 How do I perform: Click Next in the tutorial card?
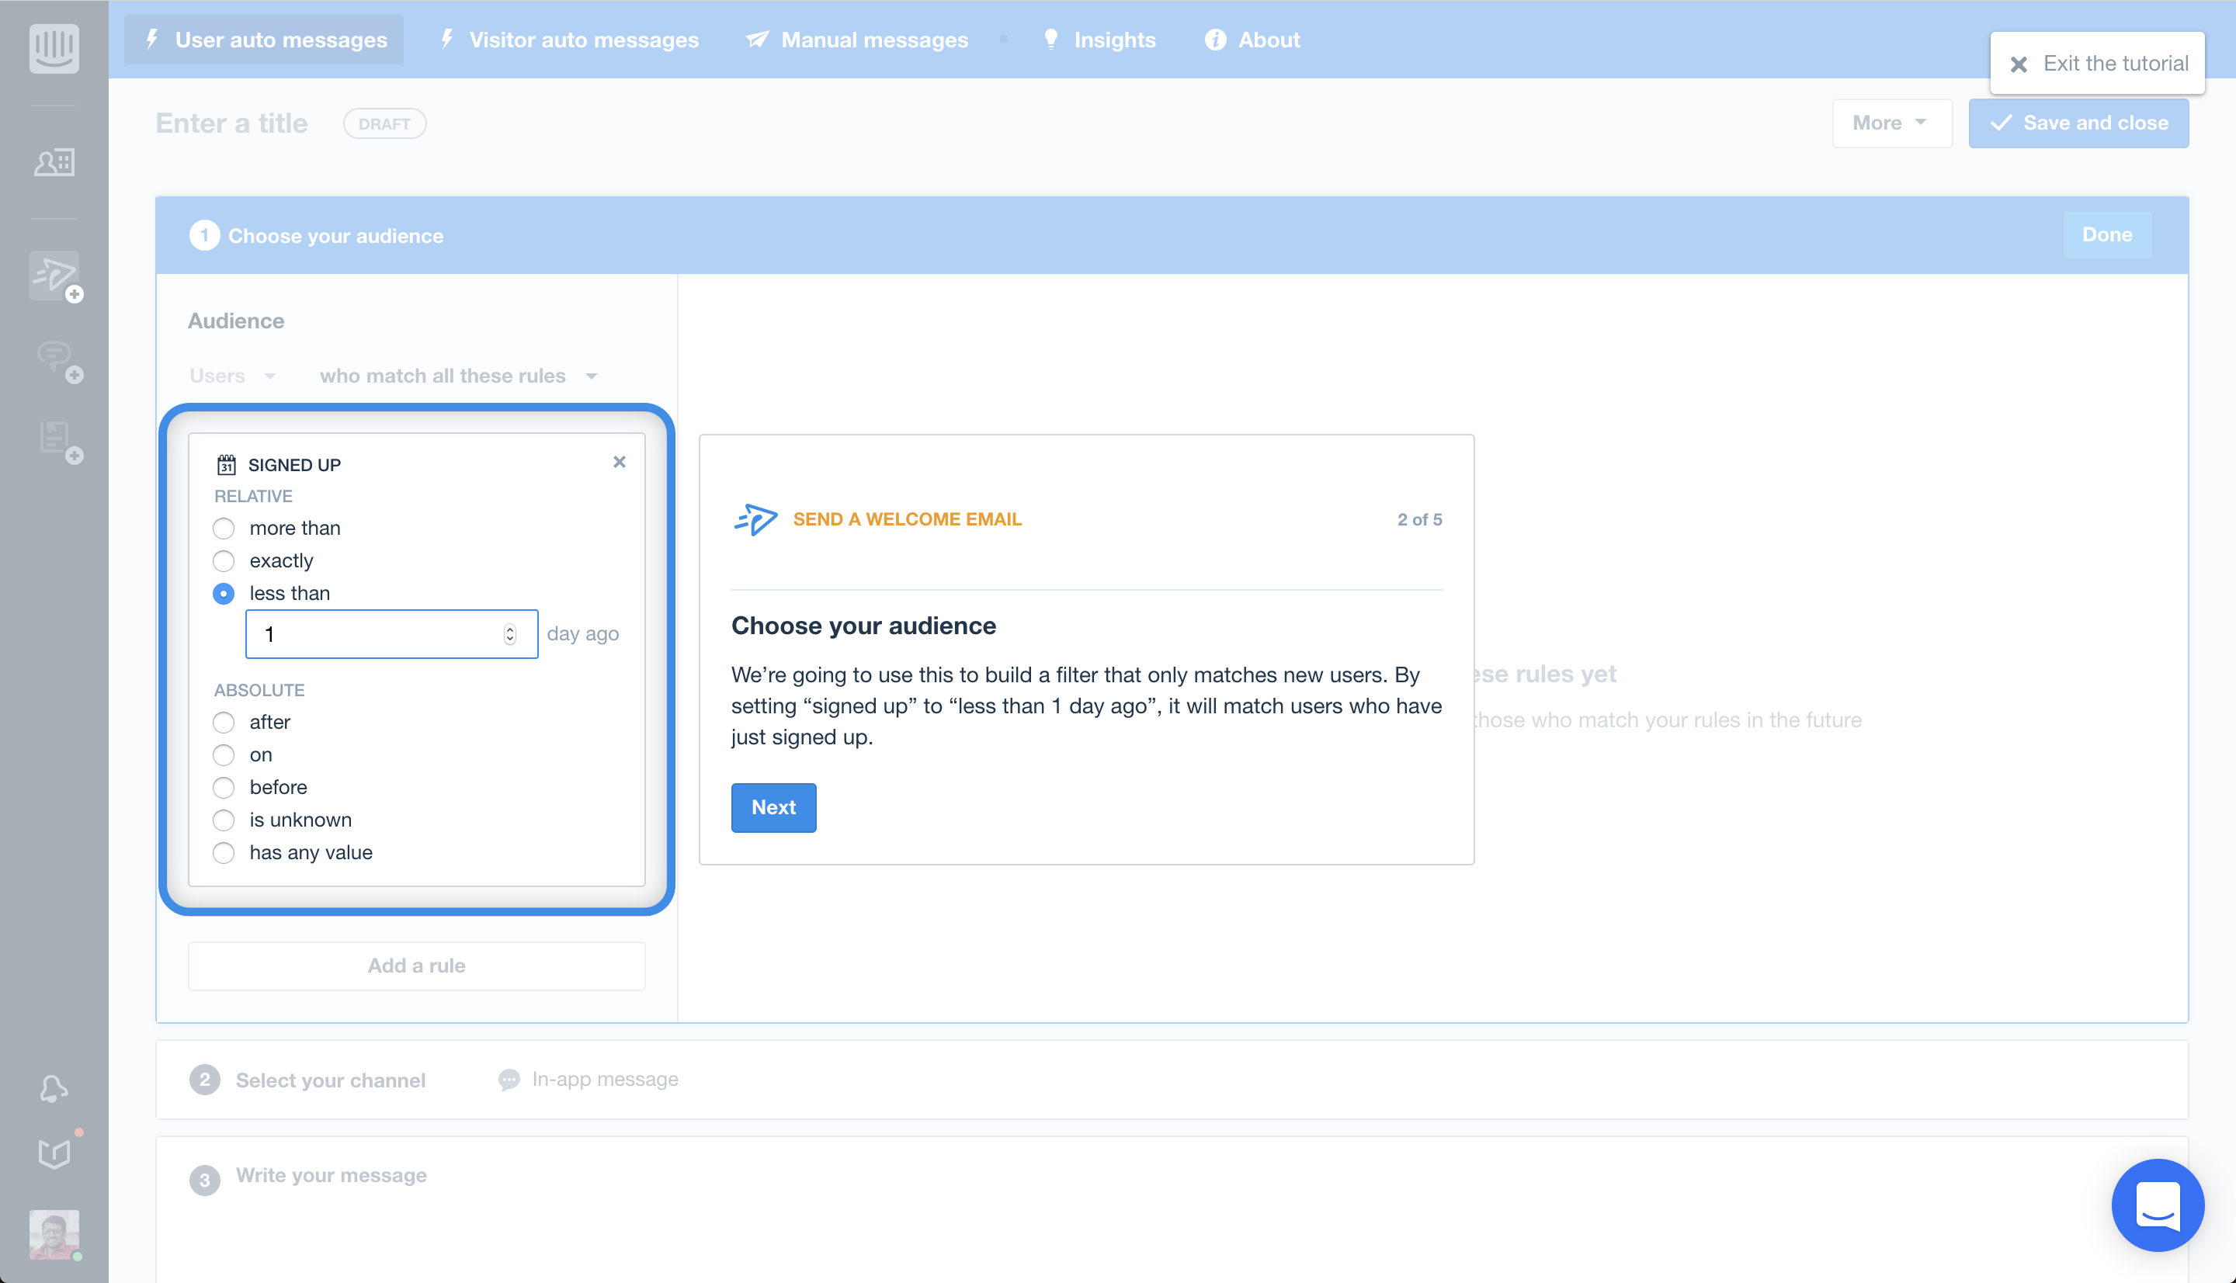click(x=774, y=807)
